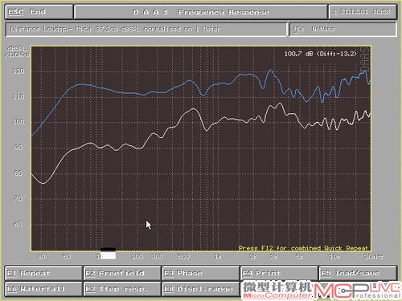The width and height of the screenshot is (402, 301).
Task: Click the blue curve peak near 3k
Action: [x=271, y=71]
